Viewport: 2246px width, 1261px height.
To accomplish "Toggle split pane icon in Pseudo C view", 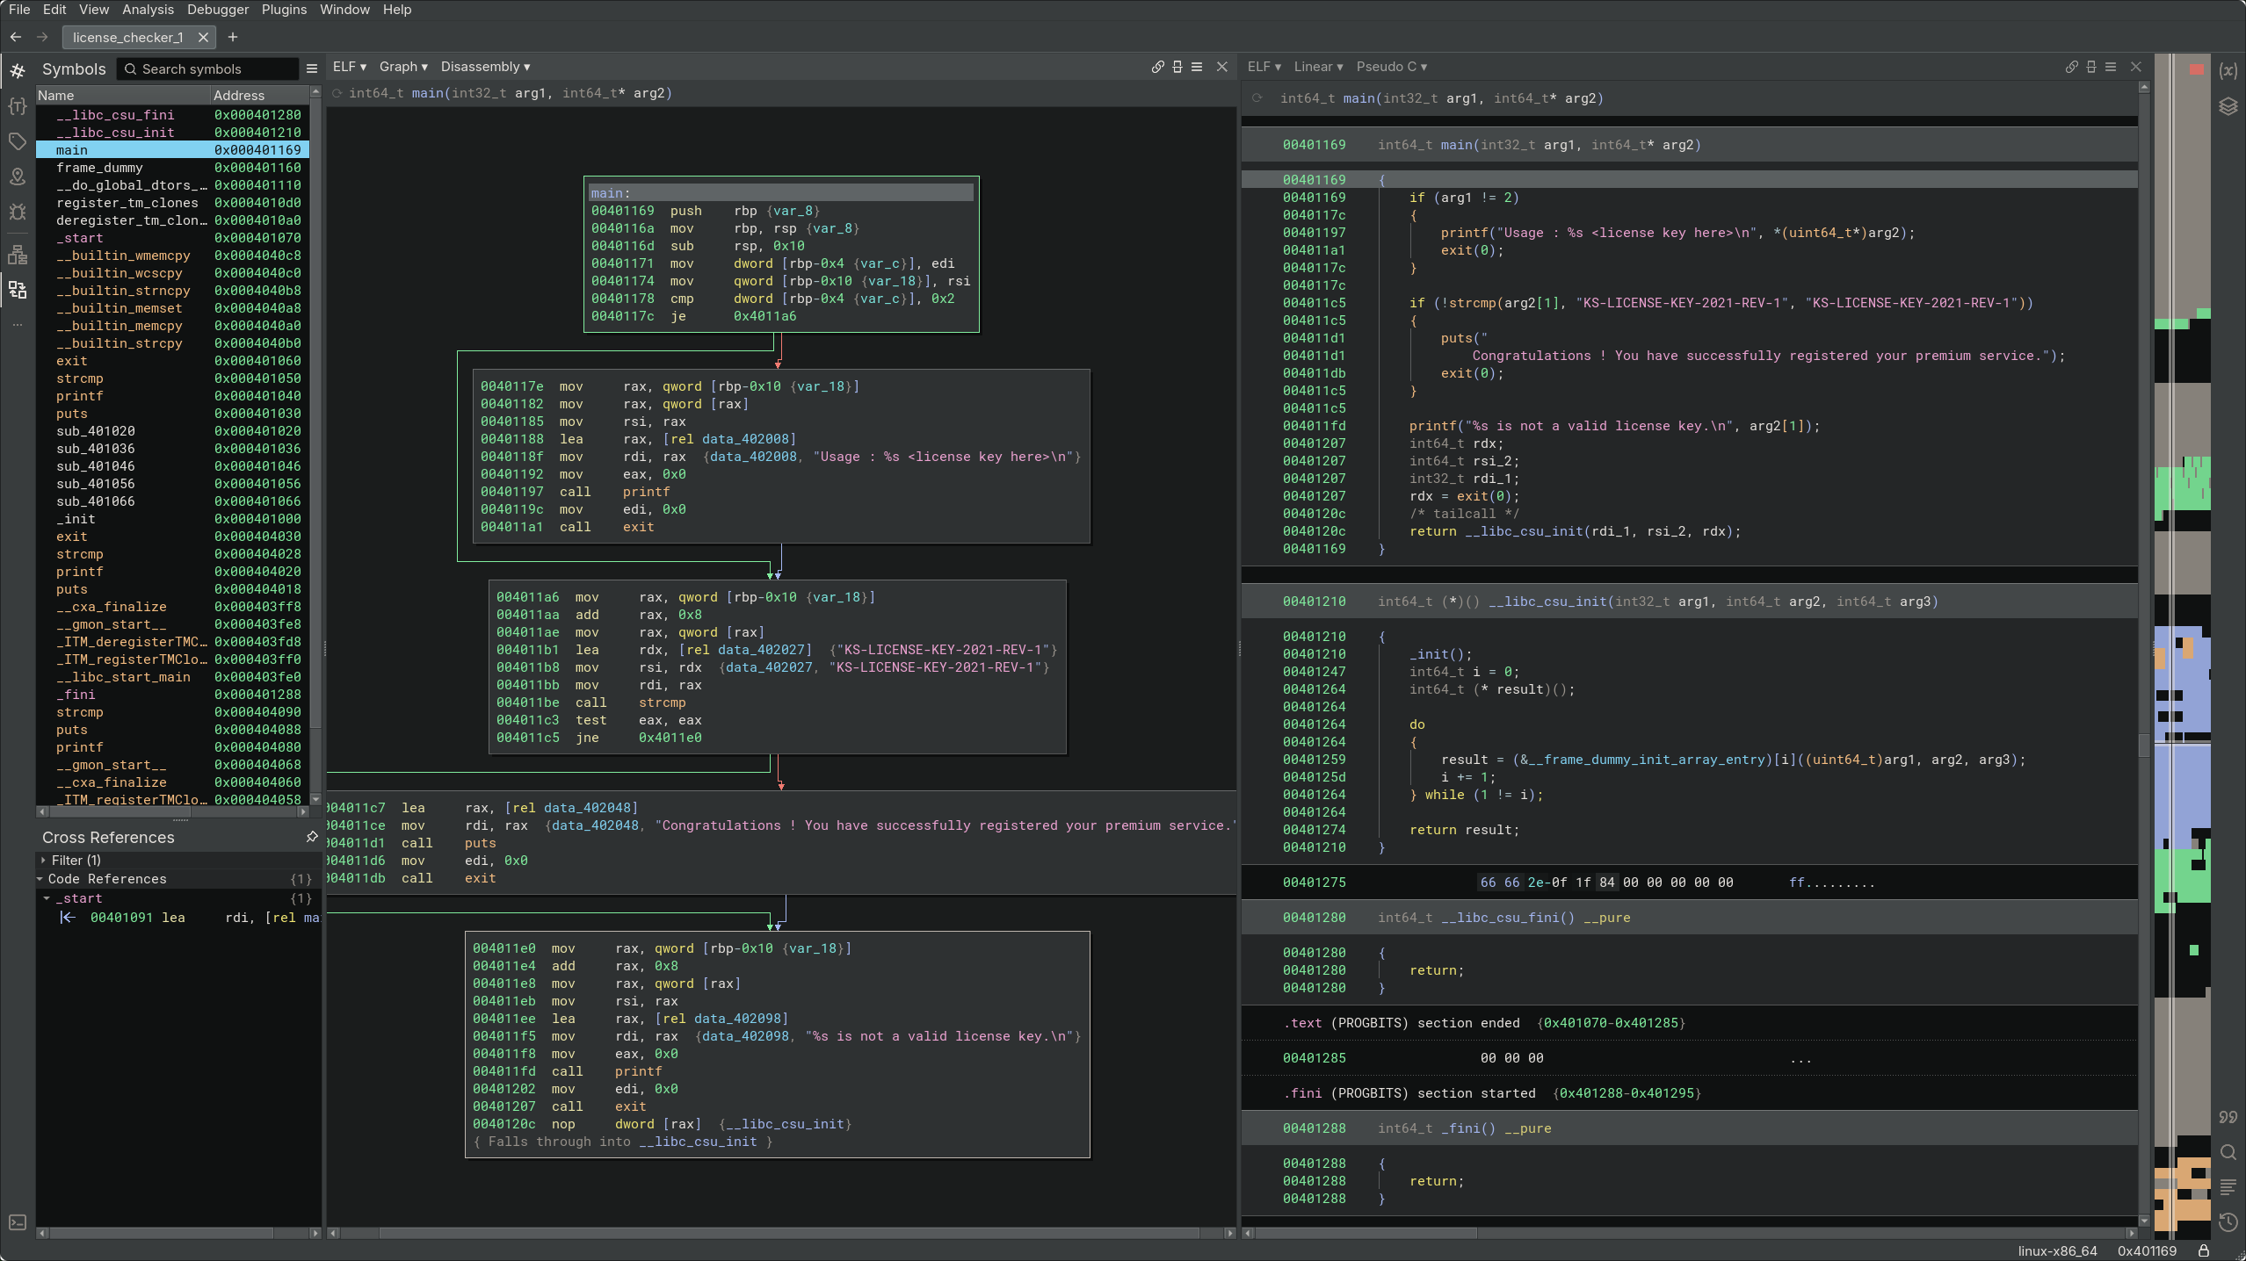I will 2091,67.
